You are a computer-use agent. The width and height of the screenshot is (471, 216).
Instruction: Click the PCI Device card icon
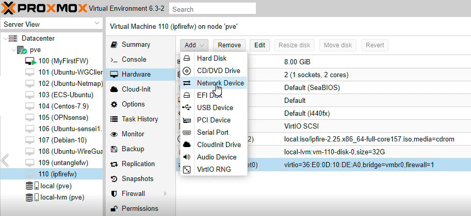(187, 120)
